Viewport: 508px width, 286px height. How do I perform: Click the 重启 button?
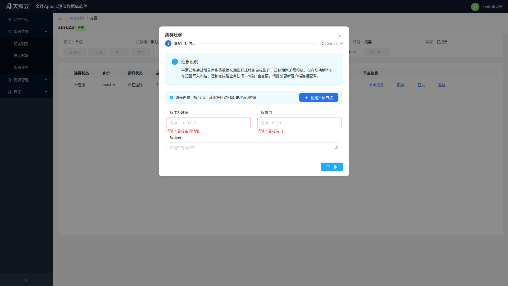141,52
